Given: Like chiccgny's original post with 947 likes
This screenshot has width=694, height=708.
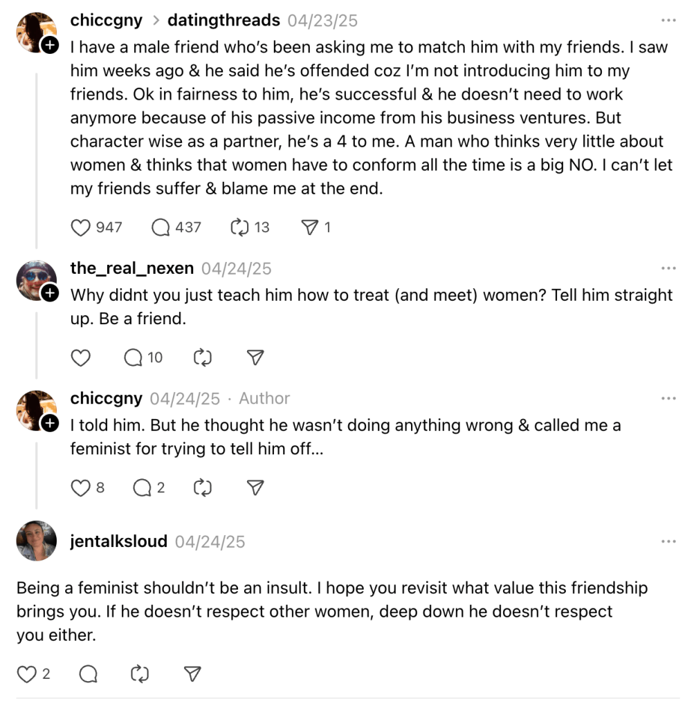Looking at the screenshot, I should click(x=82, y=227).
